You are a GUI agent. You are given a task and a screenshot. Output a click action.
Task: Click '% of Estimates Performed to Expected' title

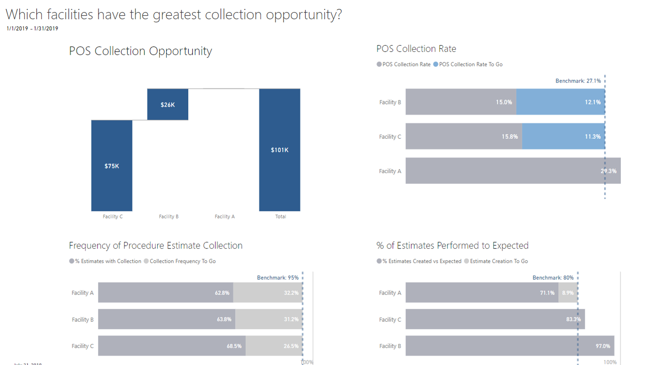tap(452, 245)
